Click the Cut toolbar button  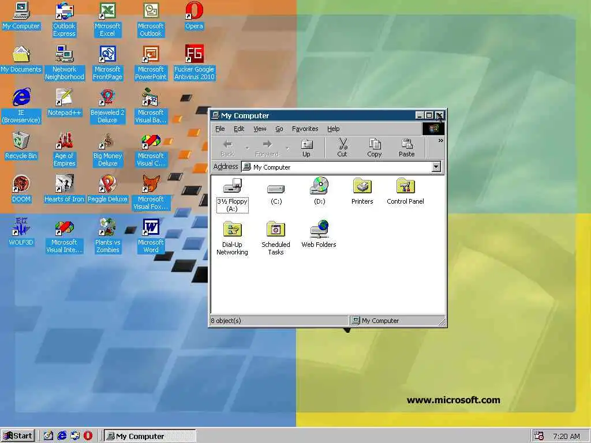pyautogui.click(x=342, y=148)
